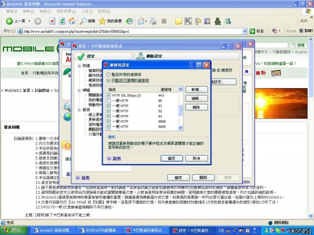
Task: Click the Messenger people icon in toolbar
Action: tap(228, 21)
